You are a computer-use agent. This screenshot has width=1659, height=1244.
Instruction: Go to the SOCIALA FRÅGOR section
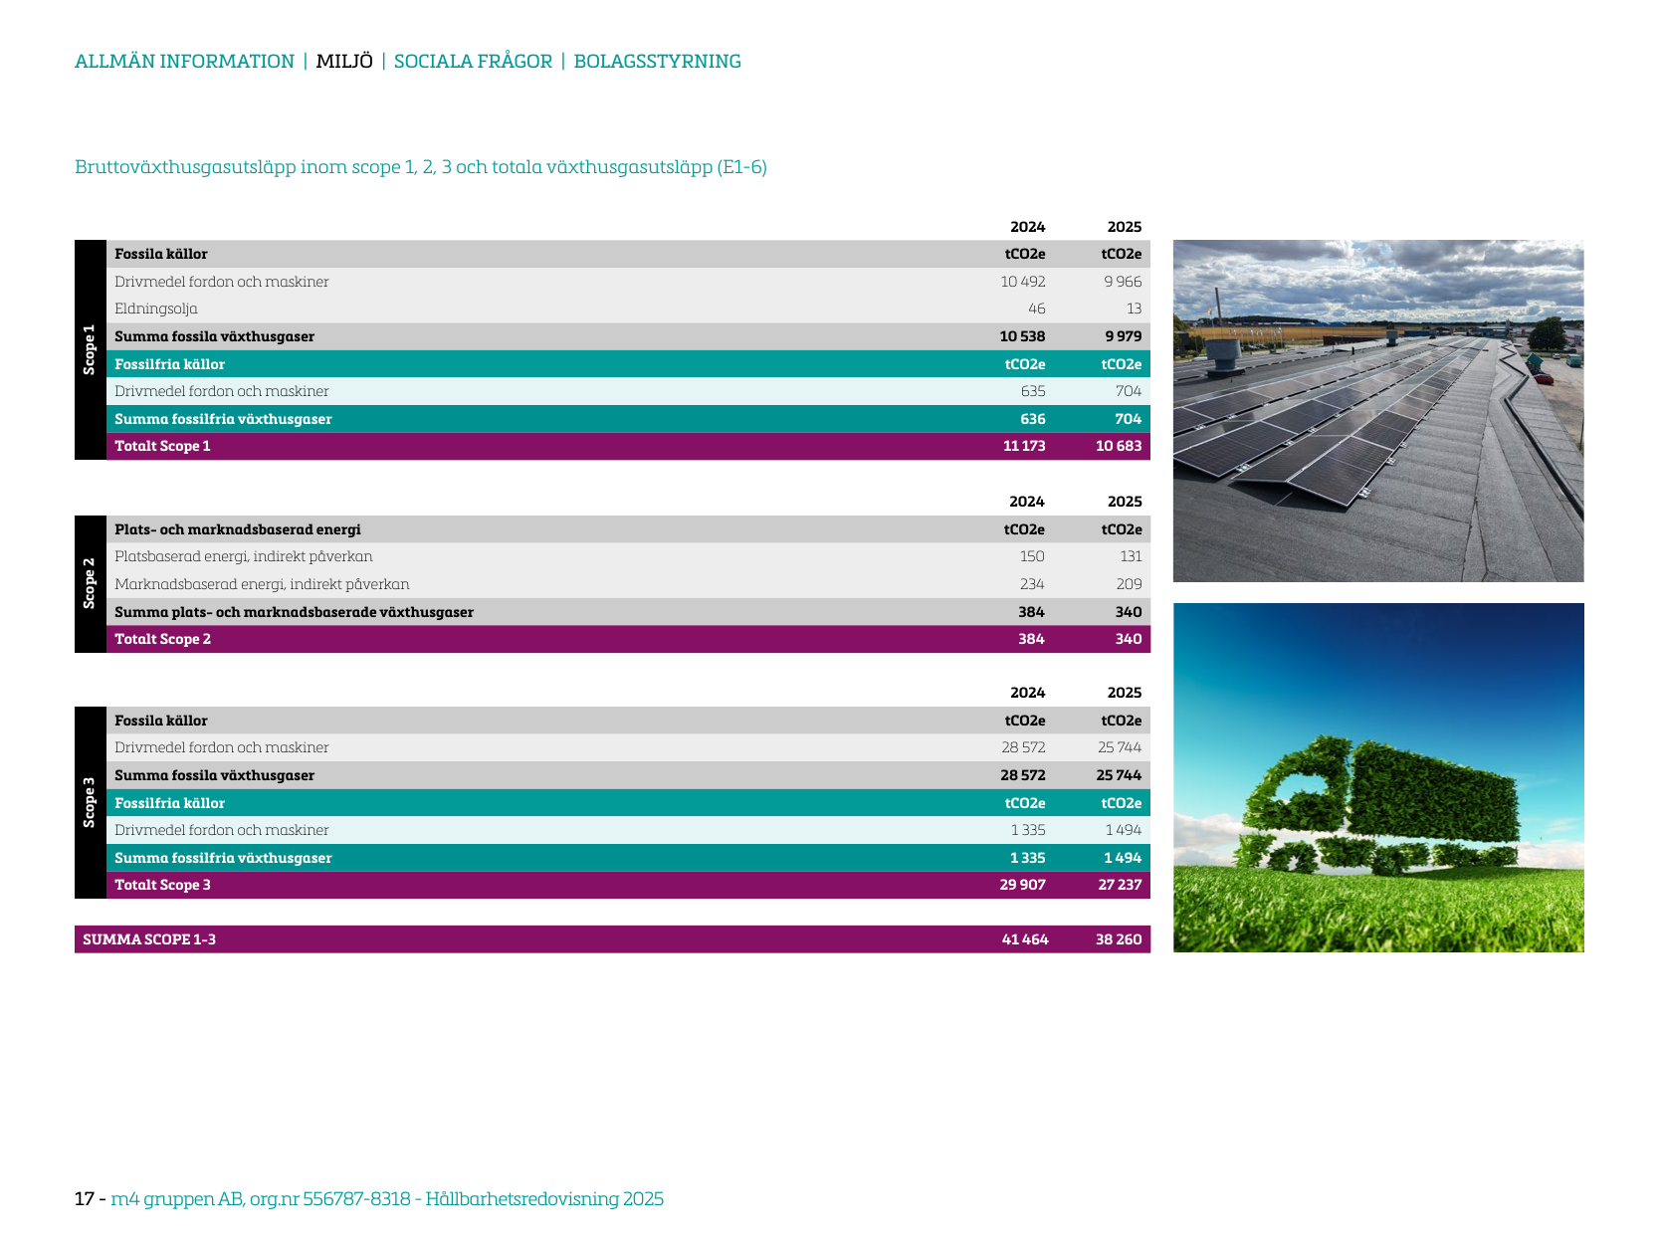(473, 61)
